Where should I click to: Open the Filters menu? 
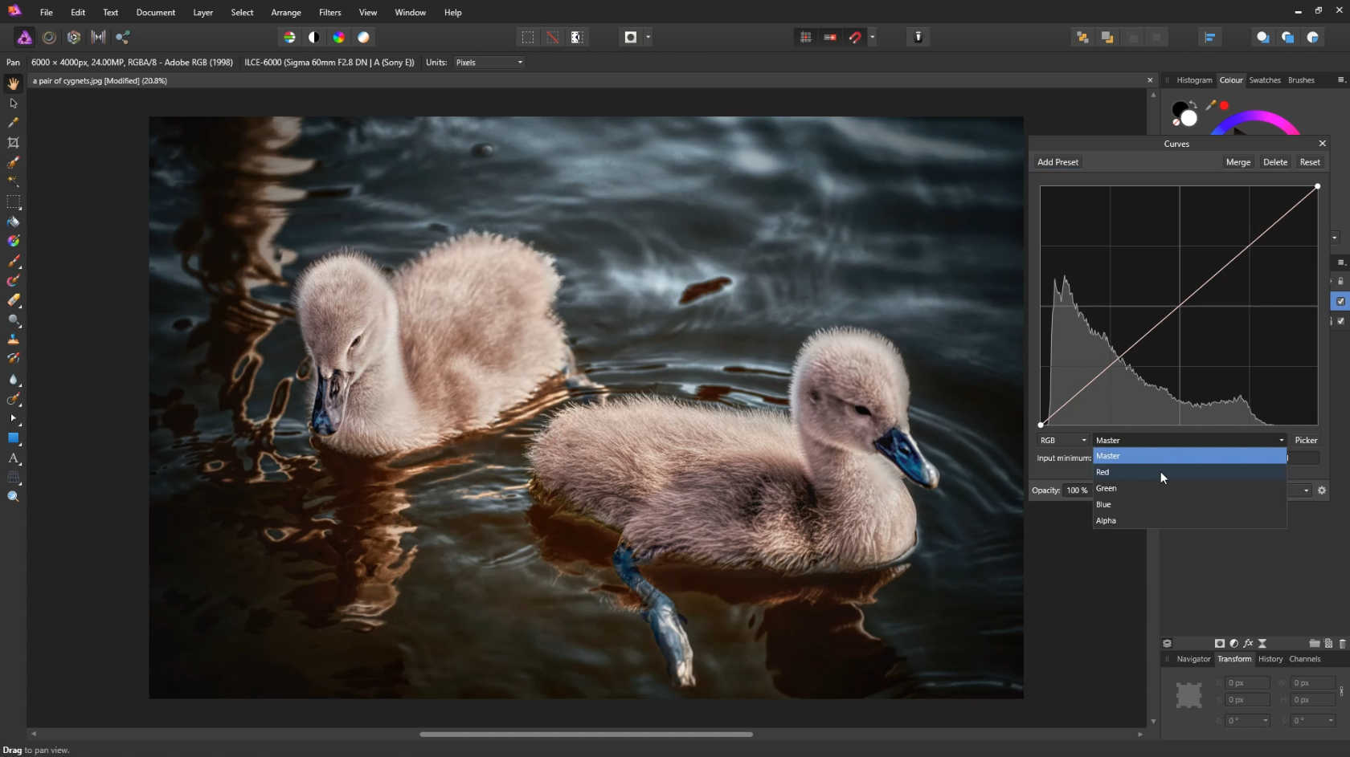pyautogui.click(x=329, y=12)
